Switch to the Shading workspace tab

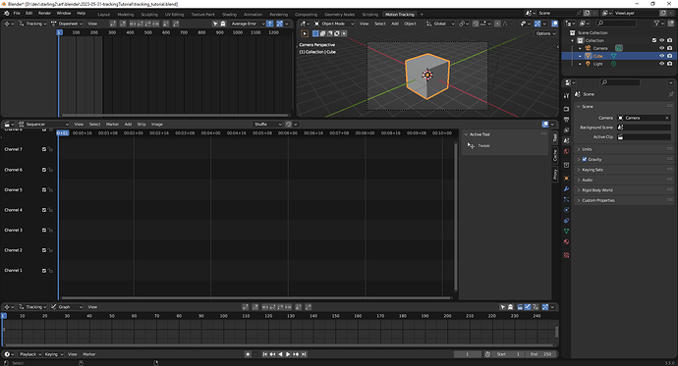click(x=229, y=15)
